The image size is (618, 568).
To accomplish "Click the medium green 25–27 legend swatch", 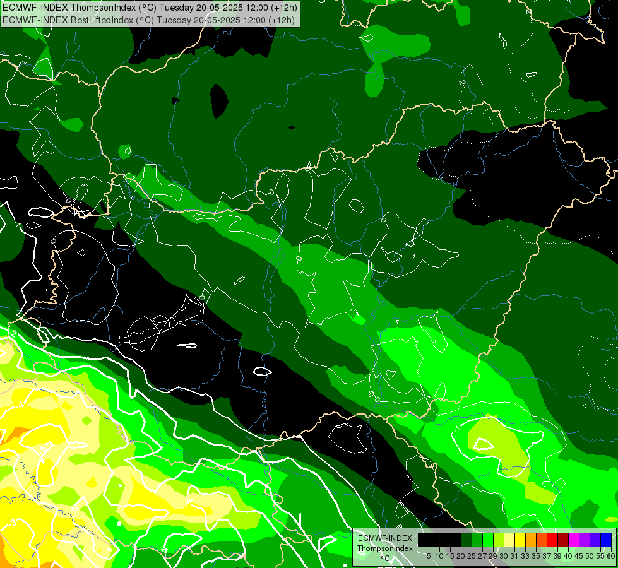I will click(477, 540).
